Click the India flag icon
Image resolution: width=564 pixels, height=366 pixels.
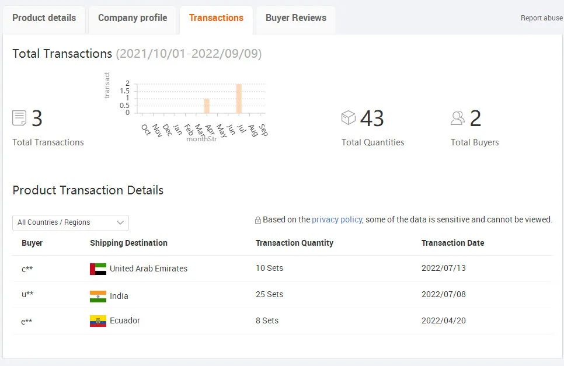pyautogui.click(x=98, y=296)
